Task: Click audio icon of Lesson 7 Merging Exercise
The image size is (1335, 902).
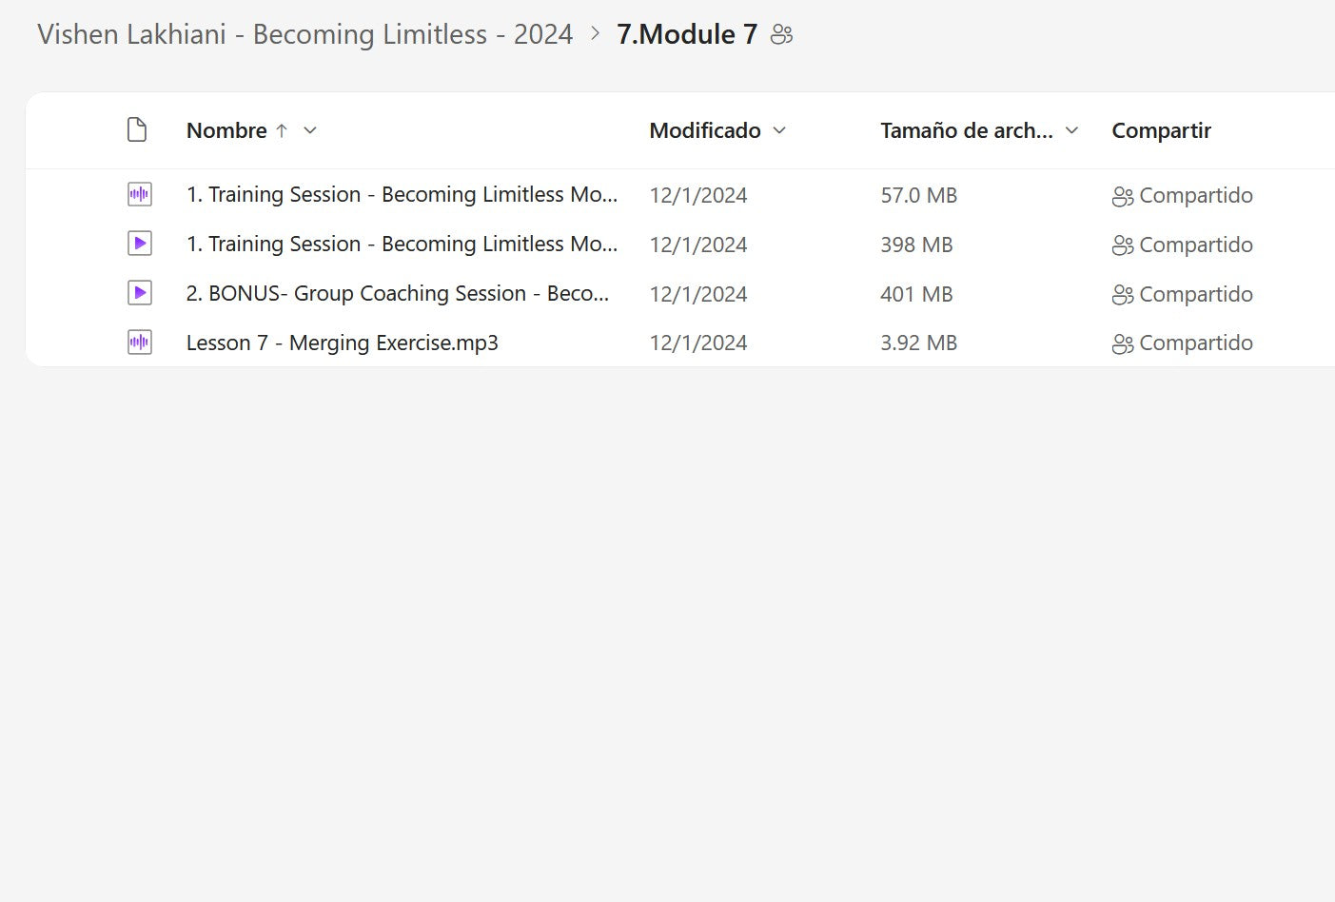Action: 139,343
